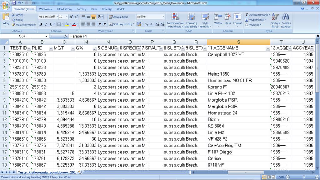This screenshot has width=320, height=180.
Task: Align cell content to top
Action: [x=83, y=17]
